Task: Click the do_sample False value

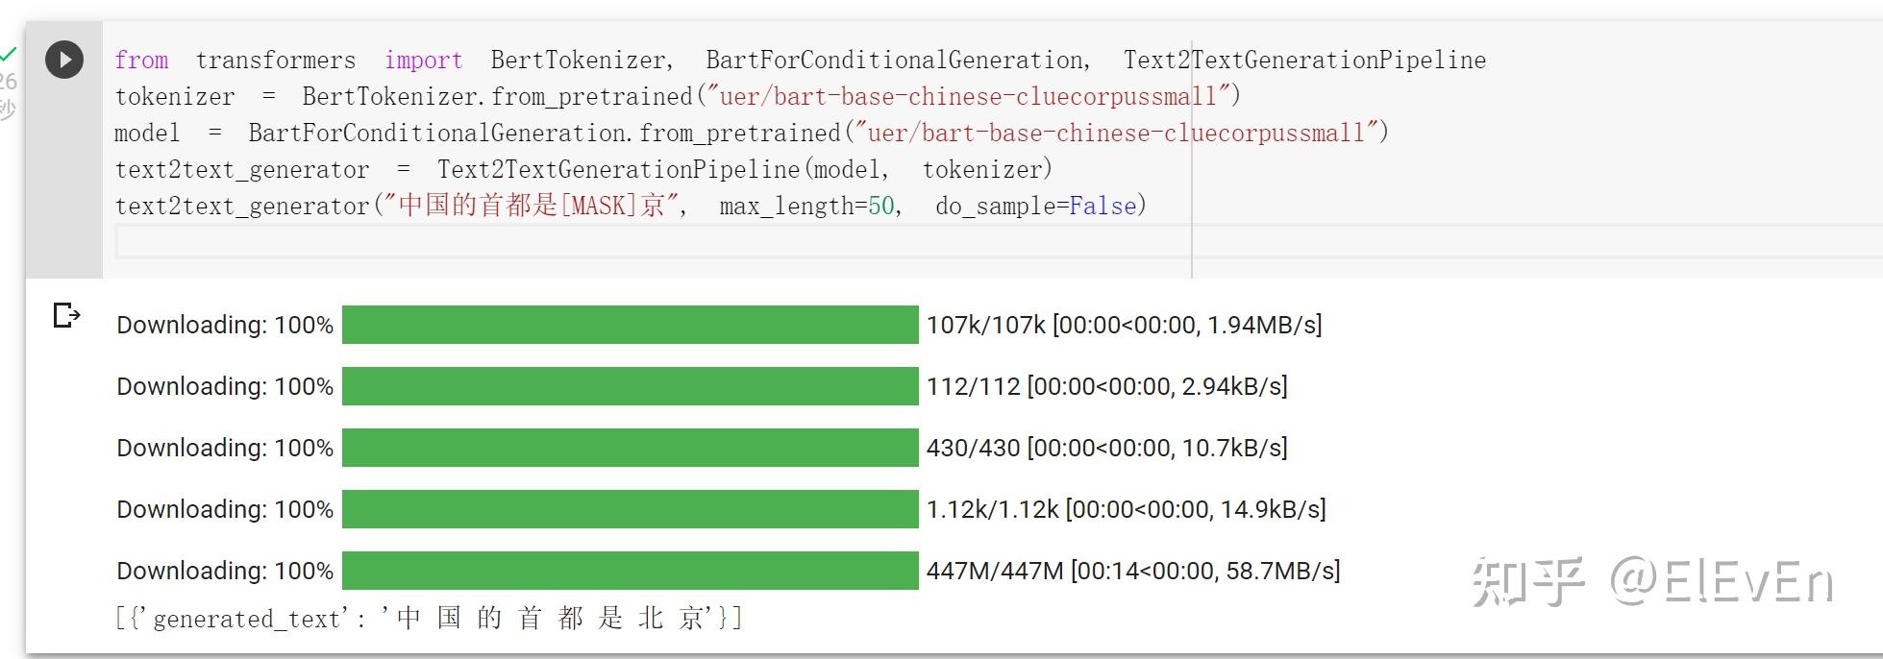Action: click(1103, 206)
